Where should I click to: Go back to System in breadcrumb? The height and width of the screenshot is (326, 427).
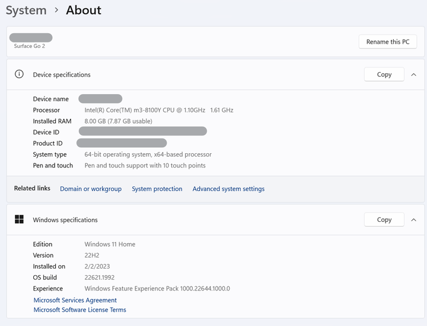(26, 11)
